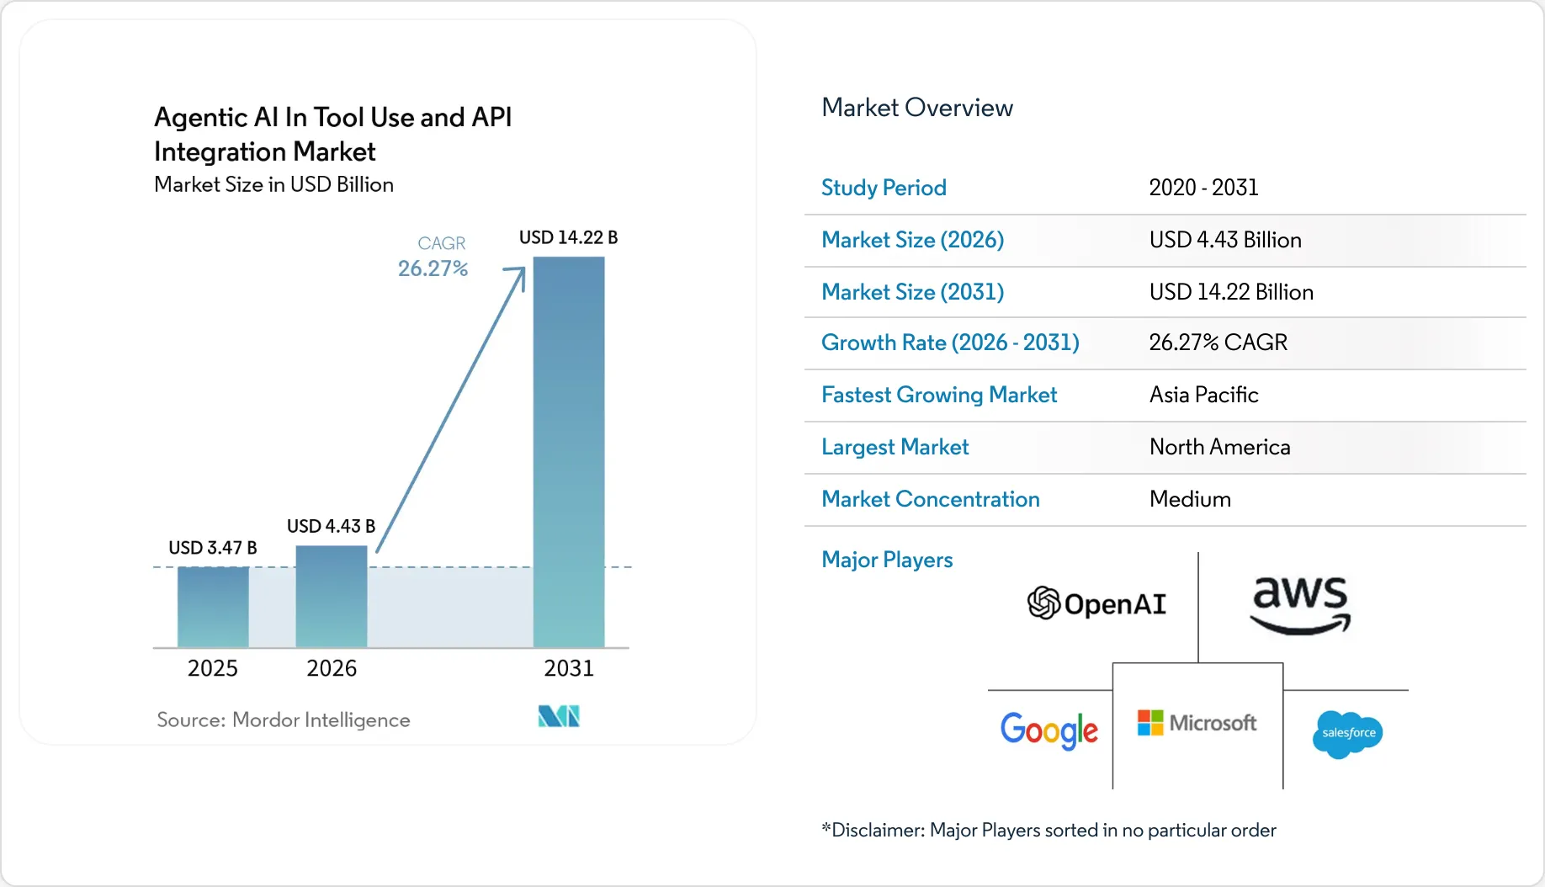Click the Google logo

(x=1049, y=730)
